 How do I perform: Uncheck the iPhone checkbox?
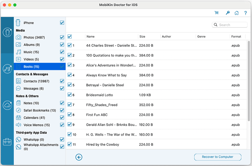62,23
